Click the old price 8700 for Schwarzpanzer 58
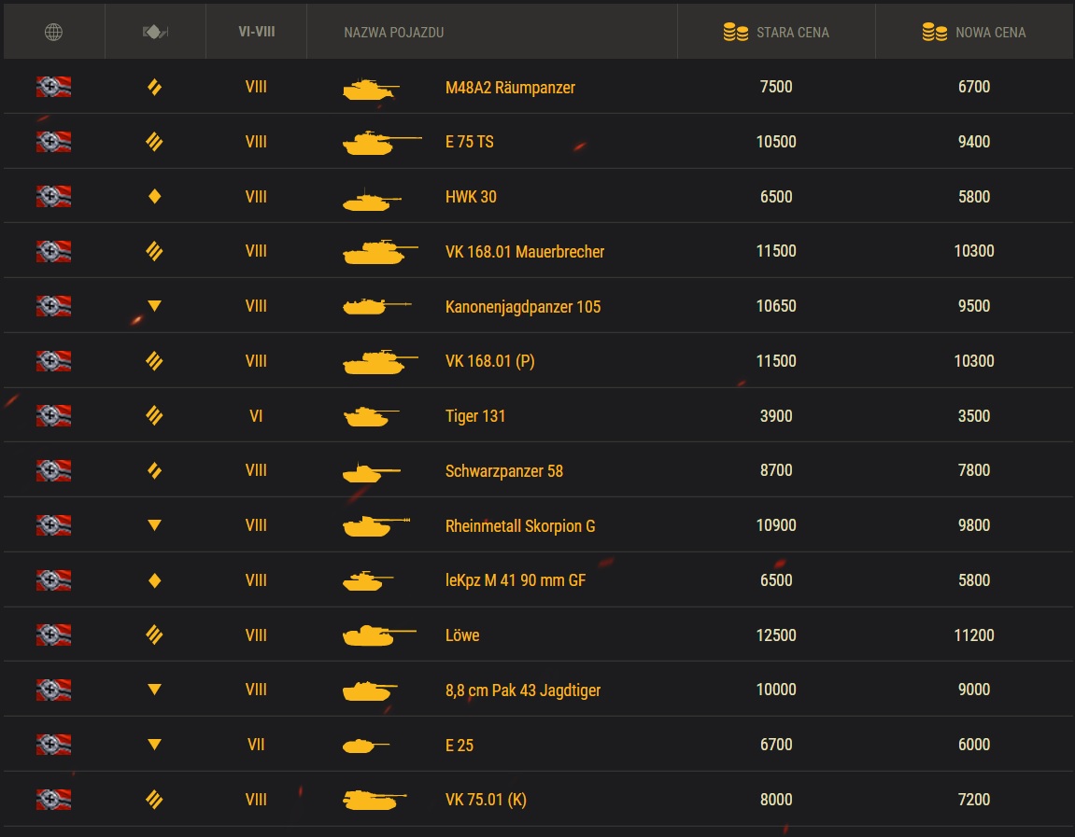The image size is (1075, 837). 776,470
